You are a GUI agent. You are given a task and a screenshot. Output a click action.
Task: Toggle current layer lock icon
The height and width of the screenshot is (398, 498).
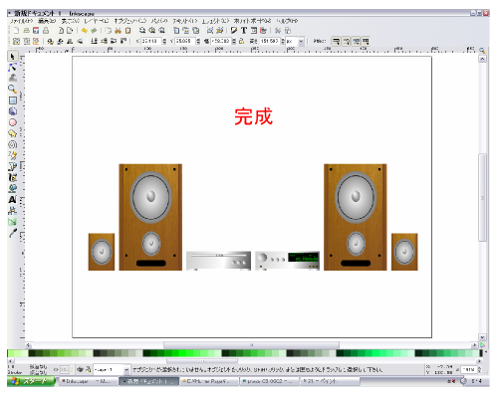(x=88, y=369)
